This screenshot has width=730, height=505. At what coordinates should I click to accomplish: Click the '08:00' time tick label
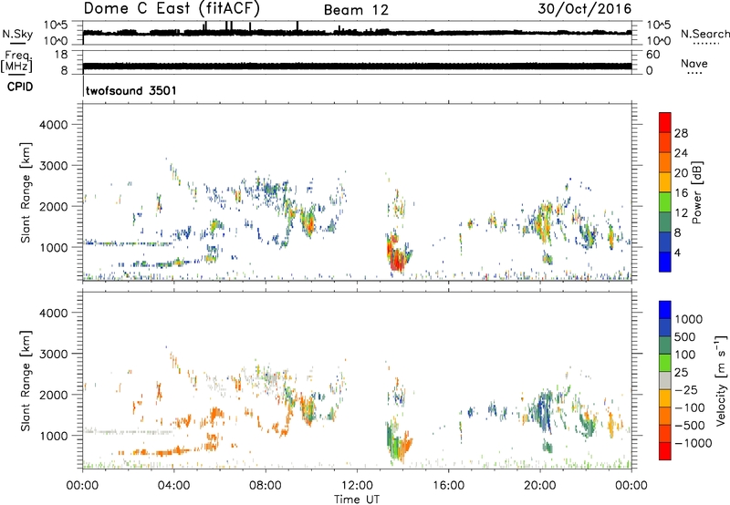coord(266,486)
